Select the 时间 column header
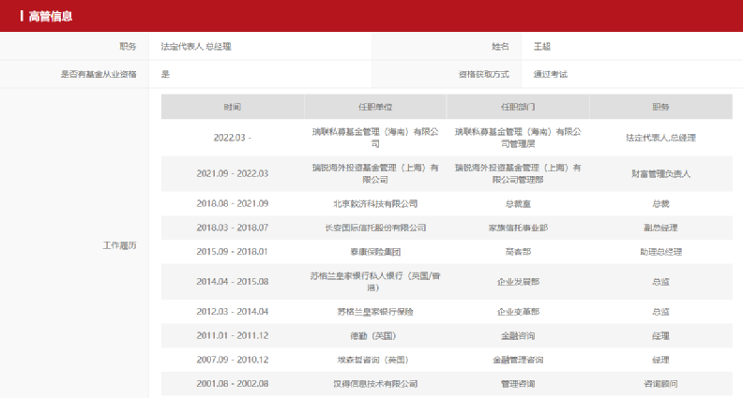Screen dimensions: 743x398 click(232, 107)
